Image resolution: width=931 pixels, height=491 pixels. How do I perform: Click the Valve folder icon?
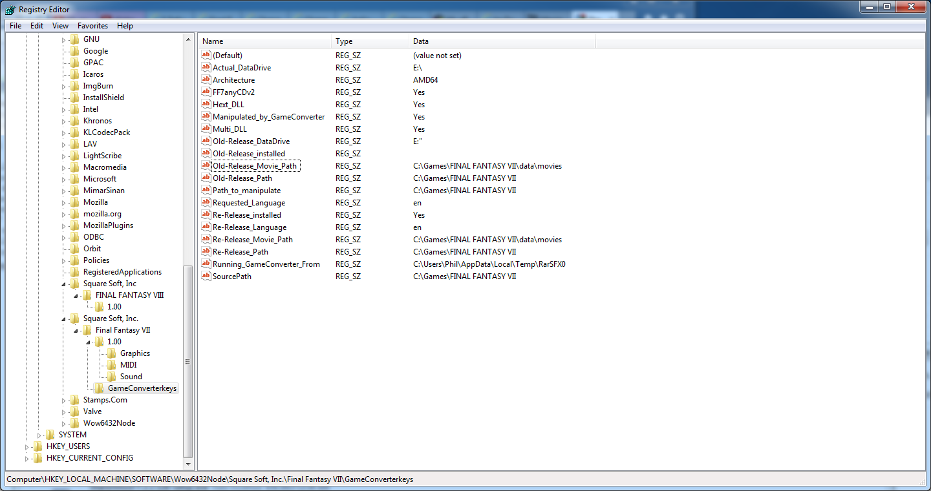(75, 412)
